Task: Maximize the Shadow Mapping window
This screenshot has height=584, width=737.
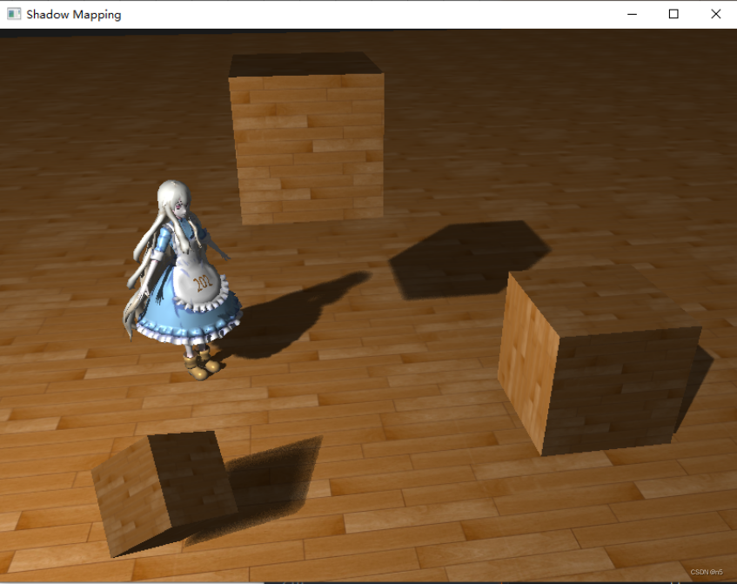Action: (673, 14)
